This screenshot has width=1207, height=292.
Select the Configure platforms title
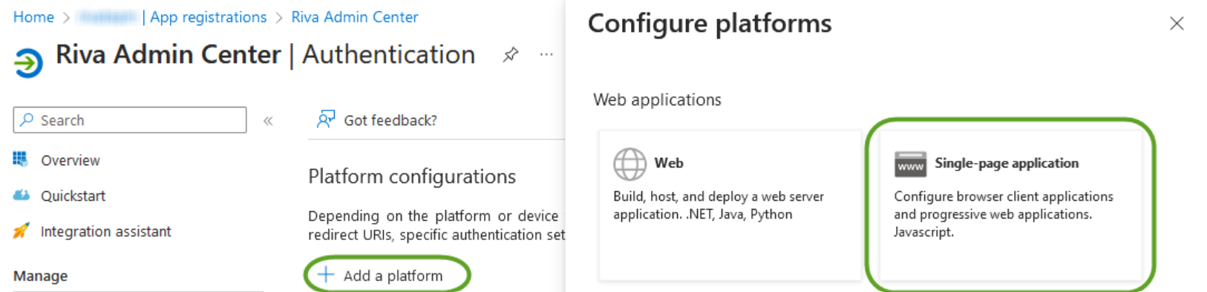click(710, 24)
